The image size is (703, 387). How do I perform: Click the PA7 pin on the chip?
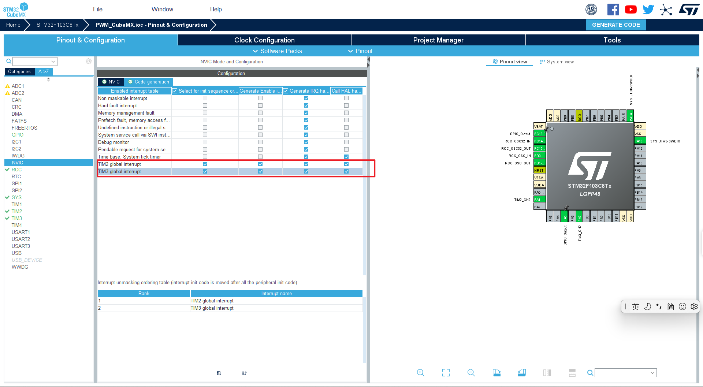pyautogui.click(x=579, y=216)
